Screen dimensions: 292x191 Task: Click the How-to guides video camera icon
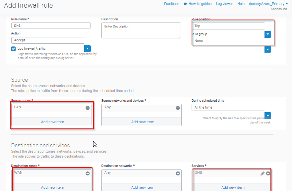coord(186,4)
